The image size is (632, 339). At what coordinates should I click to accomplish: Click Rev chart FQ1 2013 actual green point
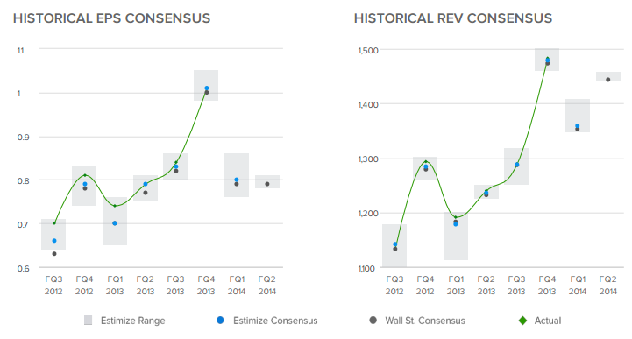tap(456, 217)
